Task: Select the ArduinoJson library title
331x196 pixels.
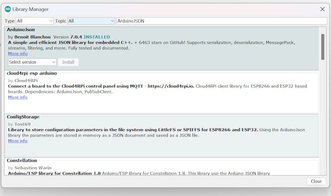Action: coord(21,29)
